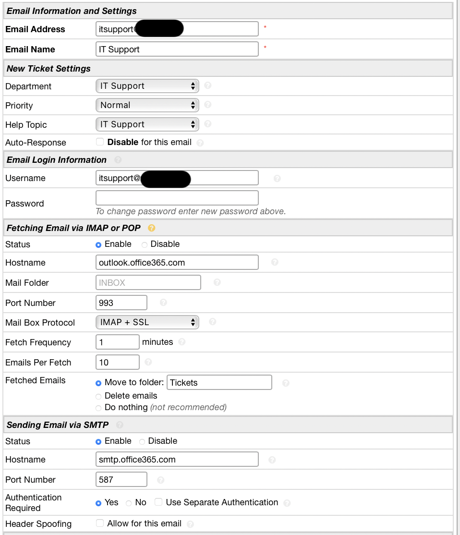The width and height of the screenshot is (460, 535).
Task: Select Enable for SMTP sending status
Action: [x=98, y=442]
